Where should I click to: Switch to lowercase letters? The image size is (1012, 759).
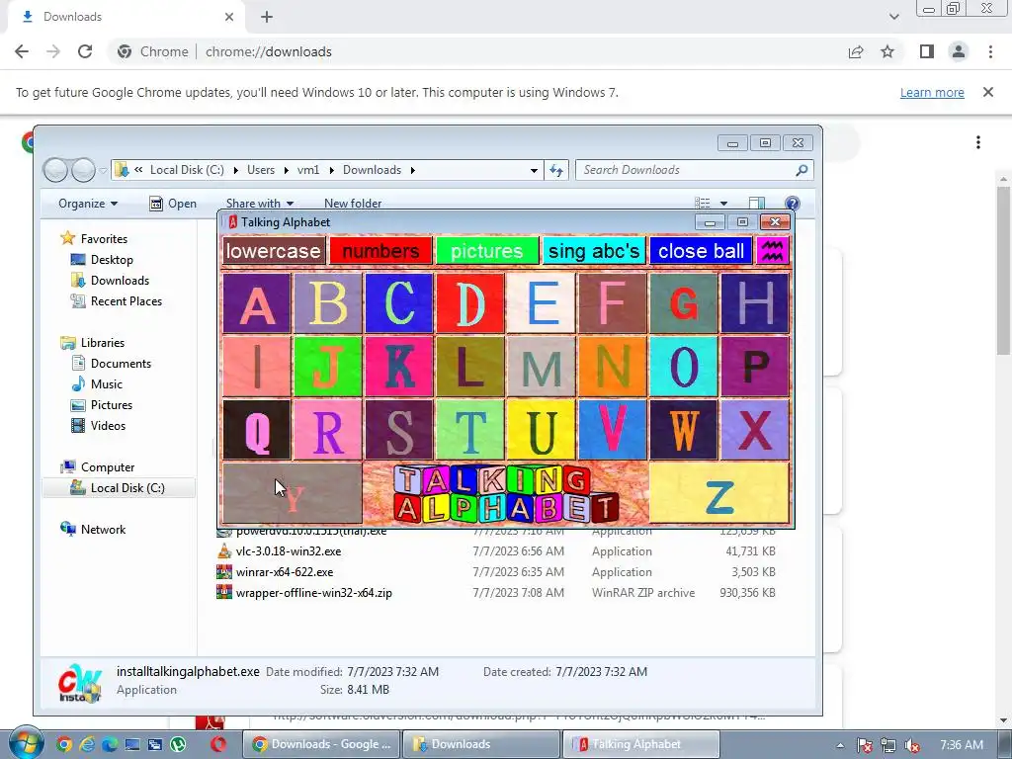pyautogui.click(x=274, y=250)
